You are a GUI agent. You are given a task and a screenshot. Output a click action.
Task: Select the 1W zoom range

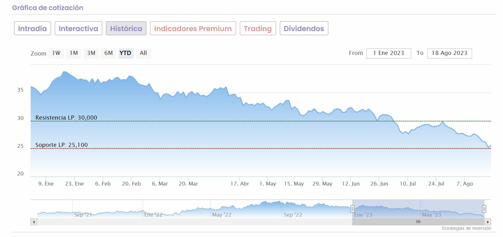coord(56,53)
